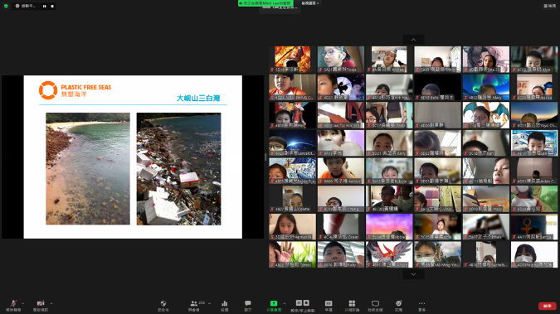Click the recording status indicator in the top-left corner
Screen dimensions: 560x314
(26, 6)
